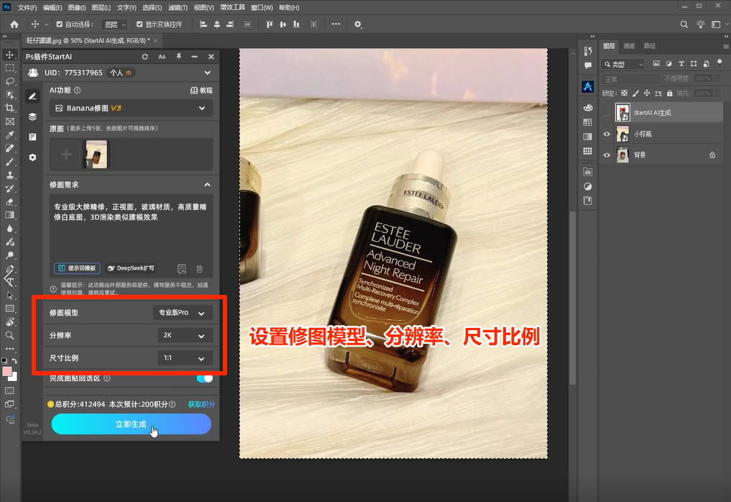Select the Crop tool

(10, 108)
